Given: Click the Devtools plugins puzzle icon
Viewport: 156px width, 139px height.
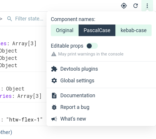Looking at the screenshot, I should tap(54, 69).
